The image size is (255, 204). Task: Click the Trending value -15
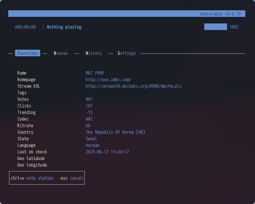89,112
